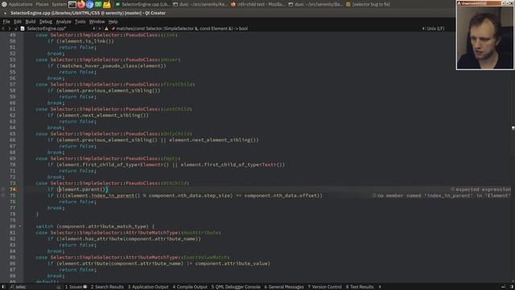Click the yellow launcher icon in top panel
Viewport: 515px width, 290px height.
[107, 4]
